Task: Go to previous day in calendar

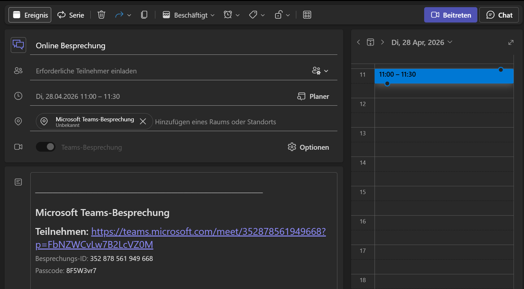Action: [x=359, y=42]
